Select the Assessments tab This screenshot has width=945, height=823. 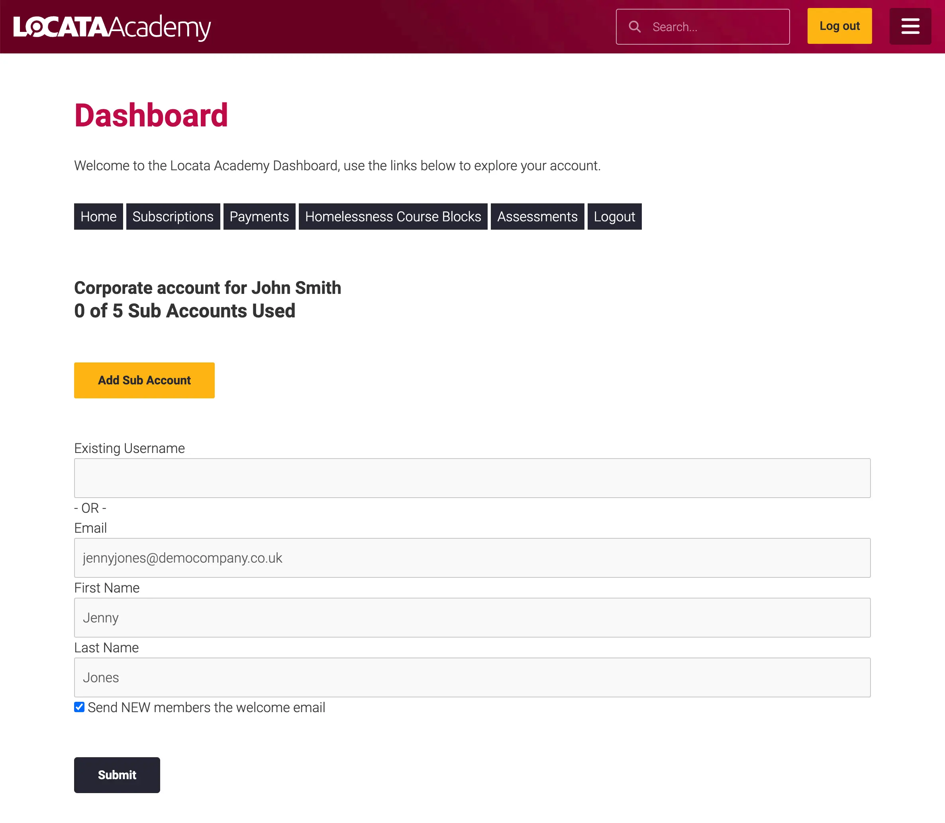point(537,217)
